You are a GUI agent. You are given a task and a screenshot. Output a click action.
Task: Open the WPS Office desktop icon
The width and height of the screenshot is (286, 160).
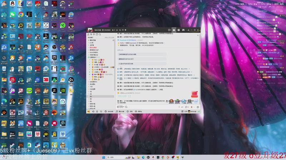pyautogui.click(x=29, y=37)
